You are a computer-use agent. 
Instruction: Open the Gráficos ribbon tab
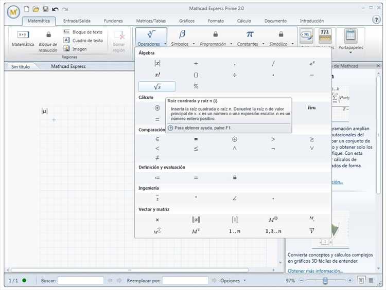tap(187, 21)
